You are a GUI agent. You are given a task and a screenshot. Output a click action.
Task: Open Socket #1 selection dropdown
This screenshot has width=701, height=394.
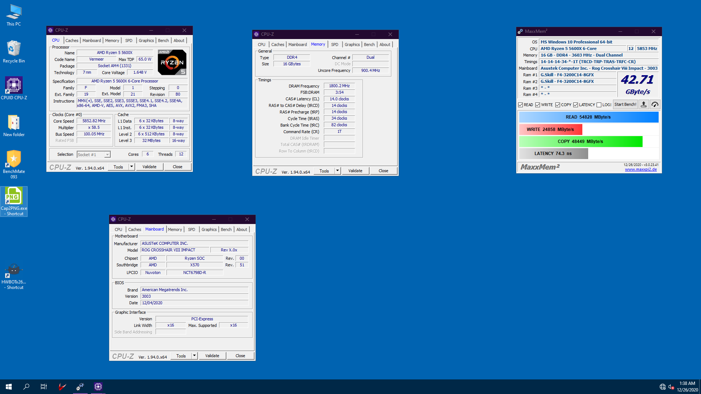point(93,155)
